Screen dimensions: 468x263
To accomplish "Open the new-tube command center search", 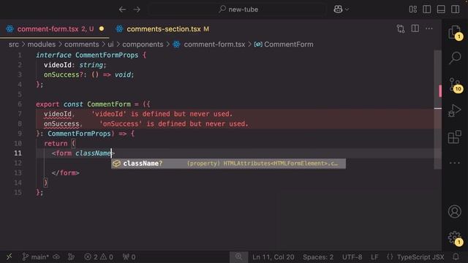I will click(x=238, y=9).
